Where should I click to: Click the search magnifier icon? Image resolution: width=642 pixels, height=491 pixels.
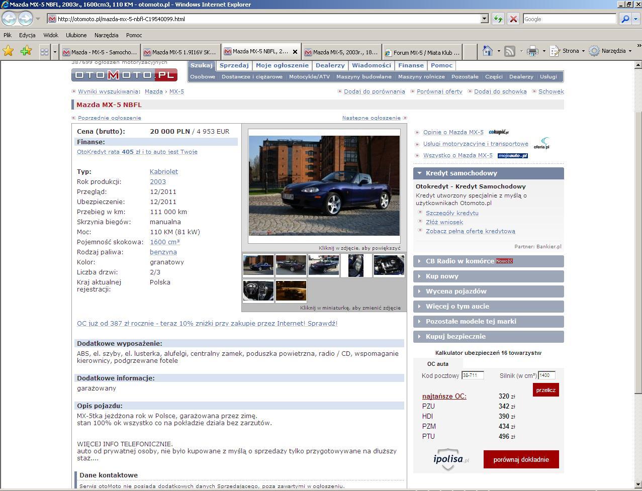[x=625, y=19]
